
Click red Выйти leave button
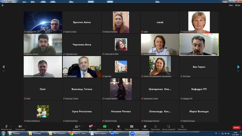pos(236,128)
